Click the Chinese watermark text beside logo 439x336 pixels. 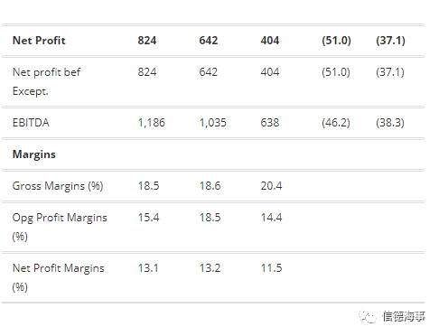pos(404,316)
